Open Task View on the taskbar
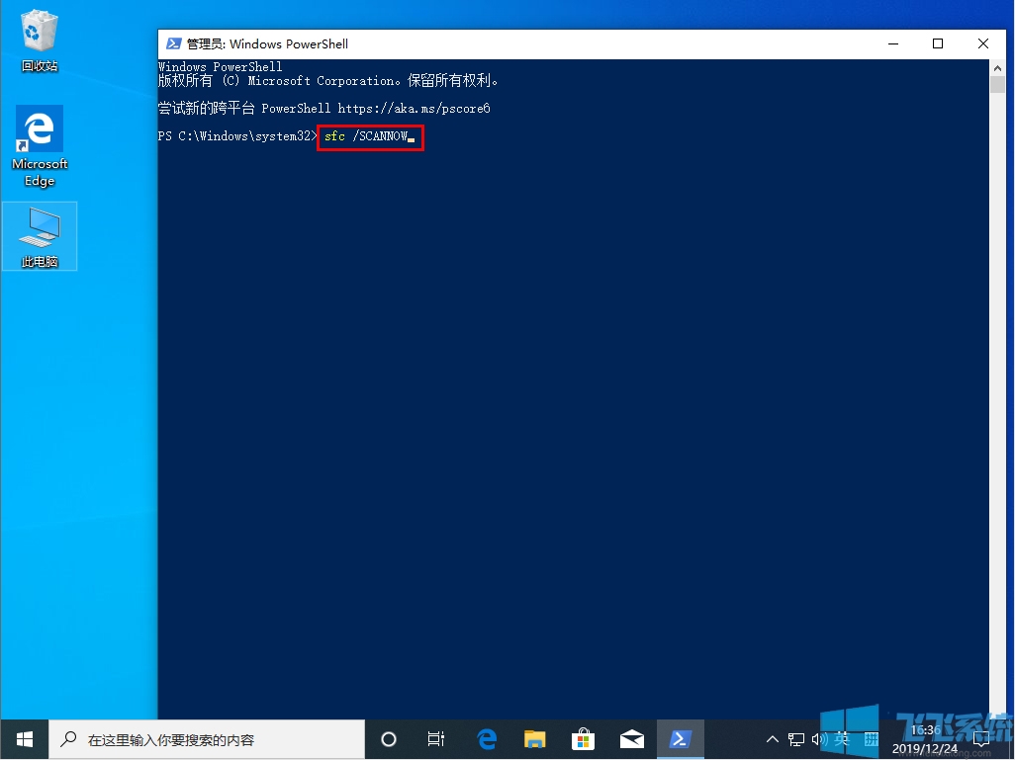This screenshot has width=1015, height=760. pyautogui.click(x=436, y=739)
